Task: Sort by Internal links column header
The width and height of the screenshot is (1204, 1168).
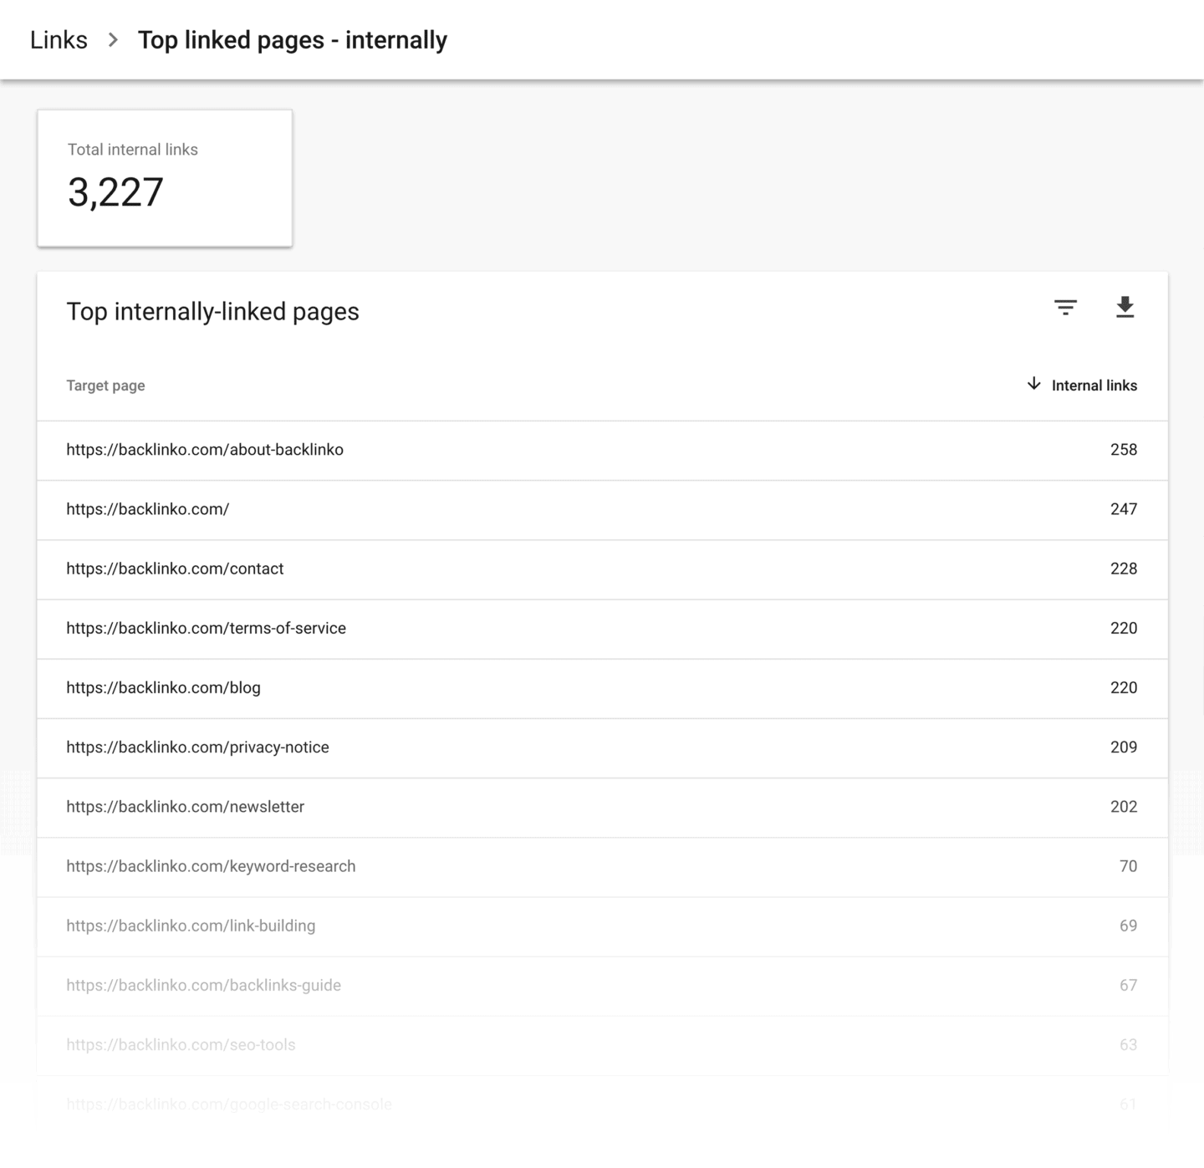Action: (1094, 385)
